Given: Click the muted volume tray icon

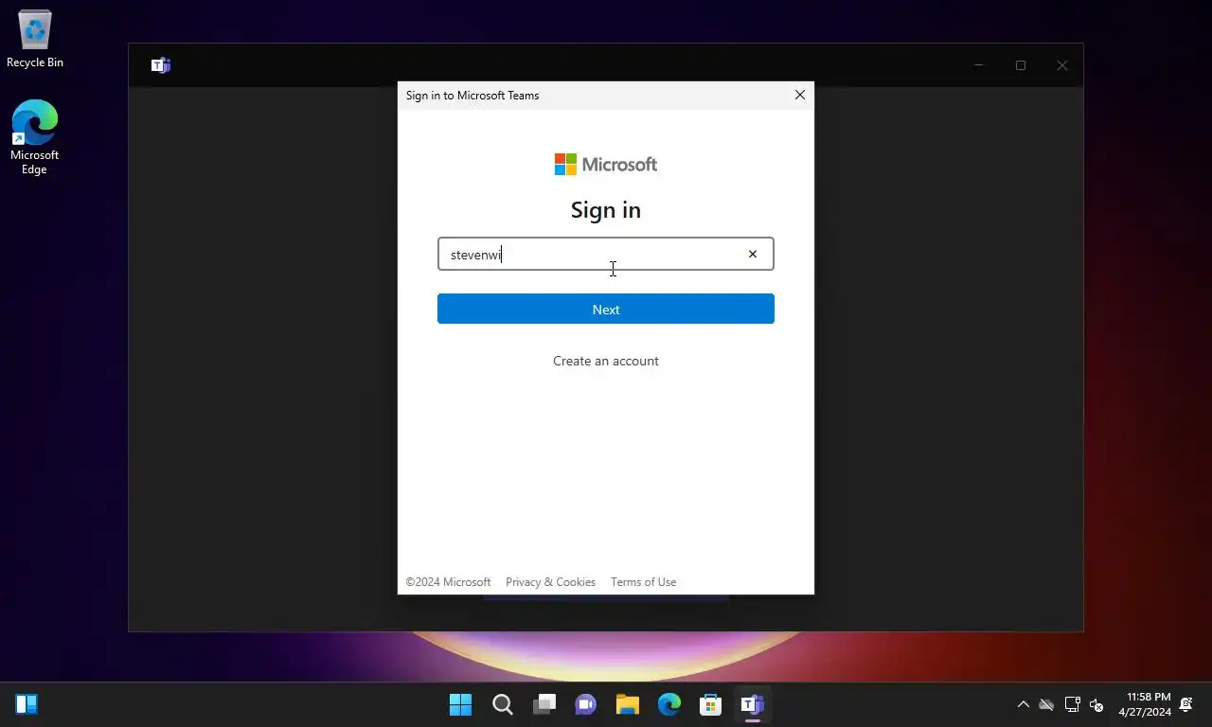Looking at the screenshot, I should [1096, 704].
